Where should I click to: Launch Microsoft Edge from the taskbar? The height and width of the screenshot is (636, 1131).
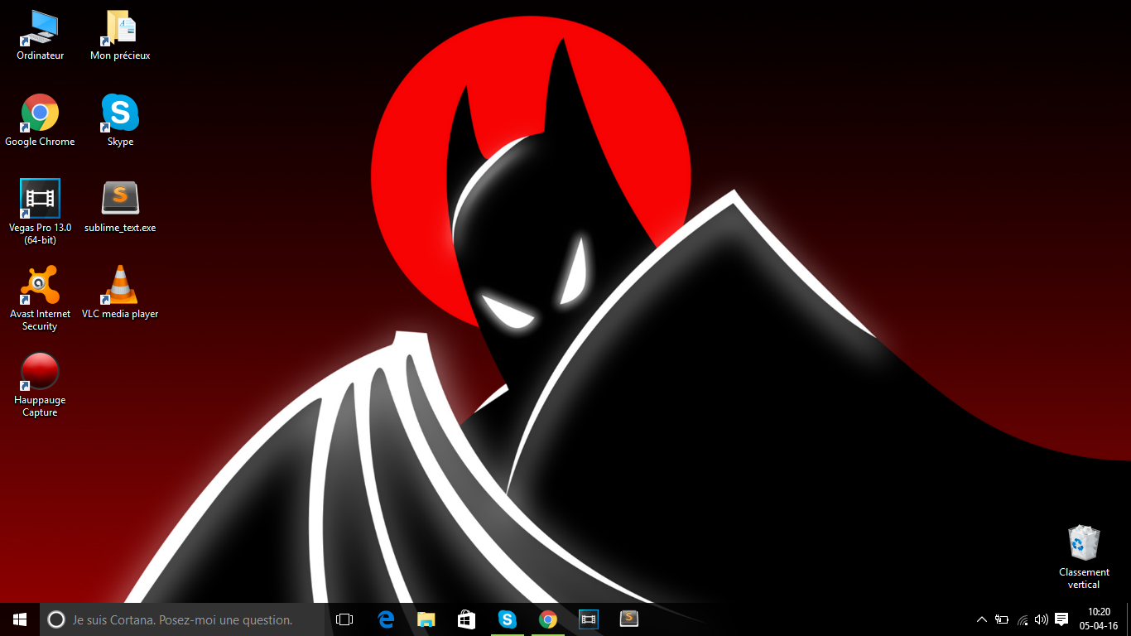click(386, 619)
